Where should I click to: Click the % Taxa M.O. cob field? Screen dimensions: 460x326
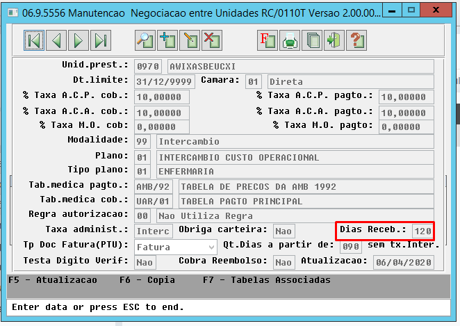162,127
